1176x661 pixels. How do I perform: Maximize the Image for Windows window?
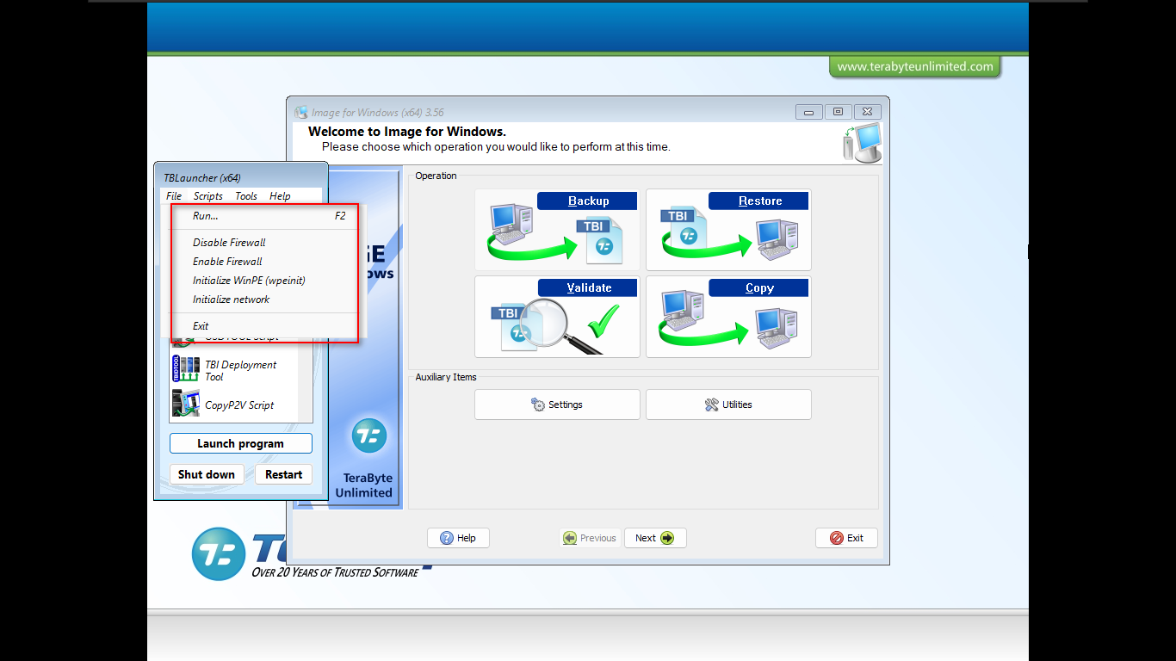click(x=838, y=112)
